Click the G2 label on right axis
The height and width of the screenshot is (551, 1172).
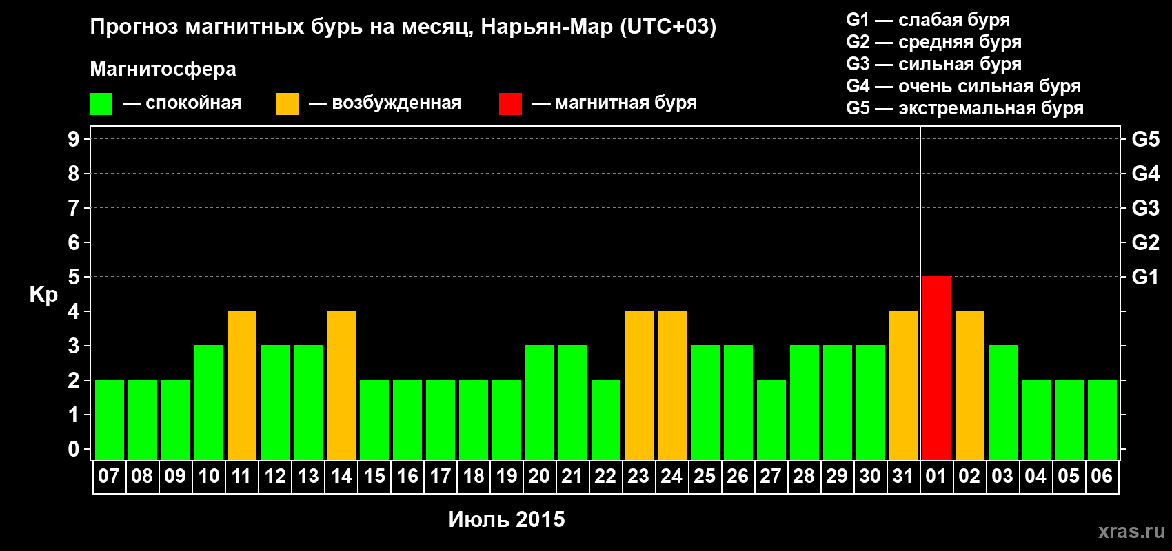pos(1146,242)
